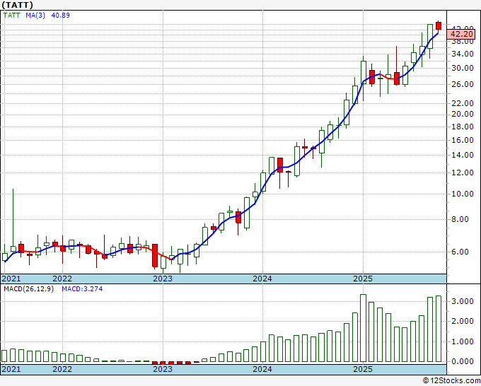Pick 2025 on the MACD panel timeline
Viewport: 481px width, 386px height.
[362, 369]
